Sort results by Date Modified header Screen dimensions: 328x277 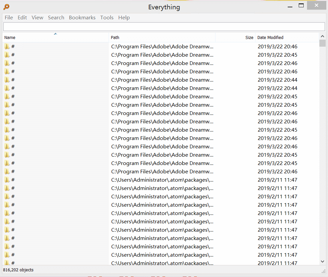tap(287, 37)
